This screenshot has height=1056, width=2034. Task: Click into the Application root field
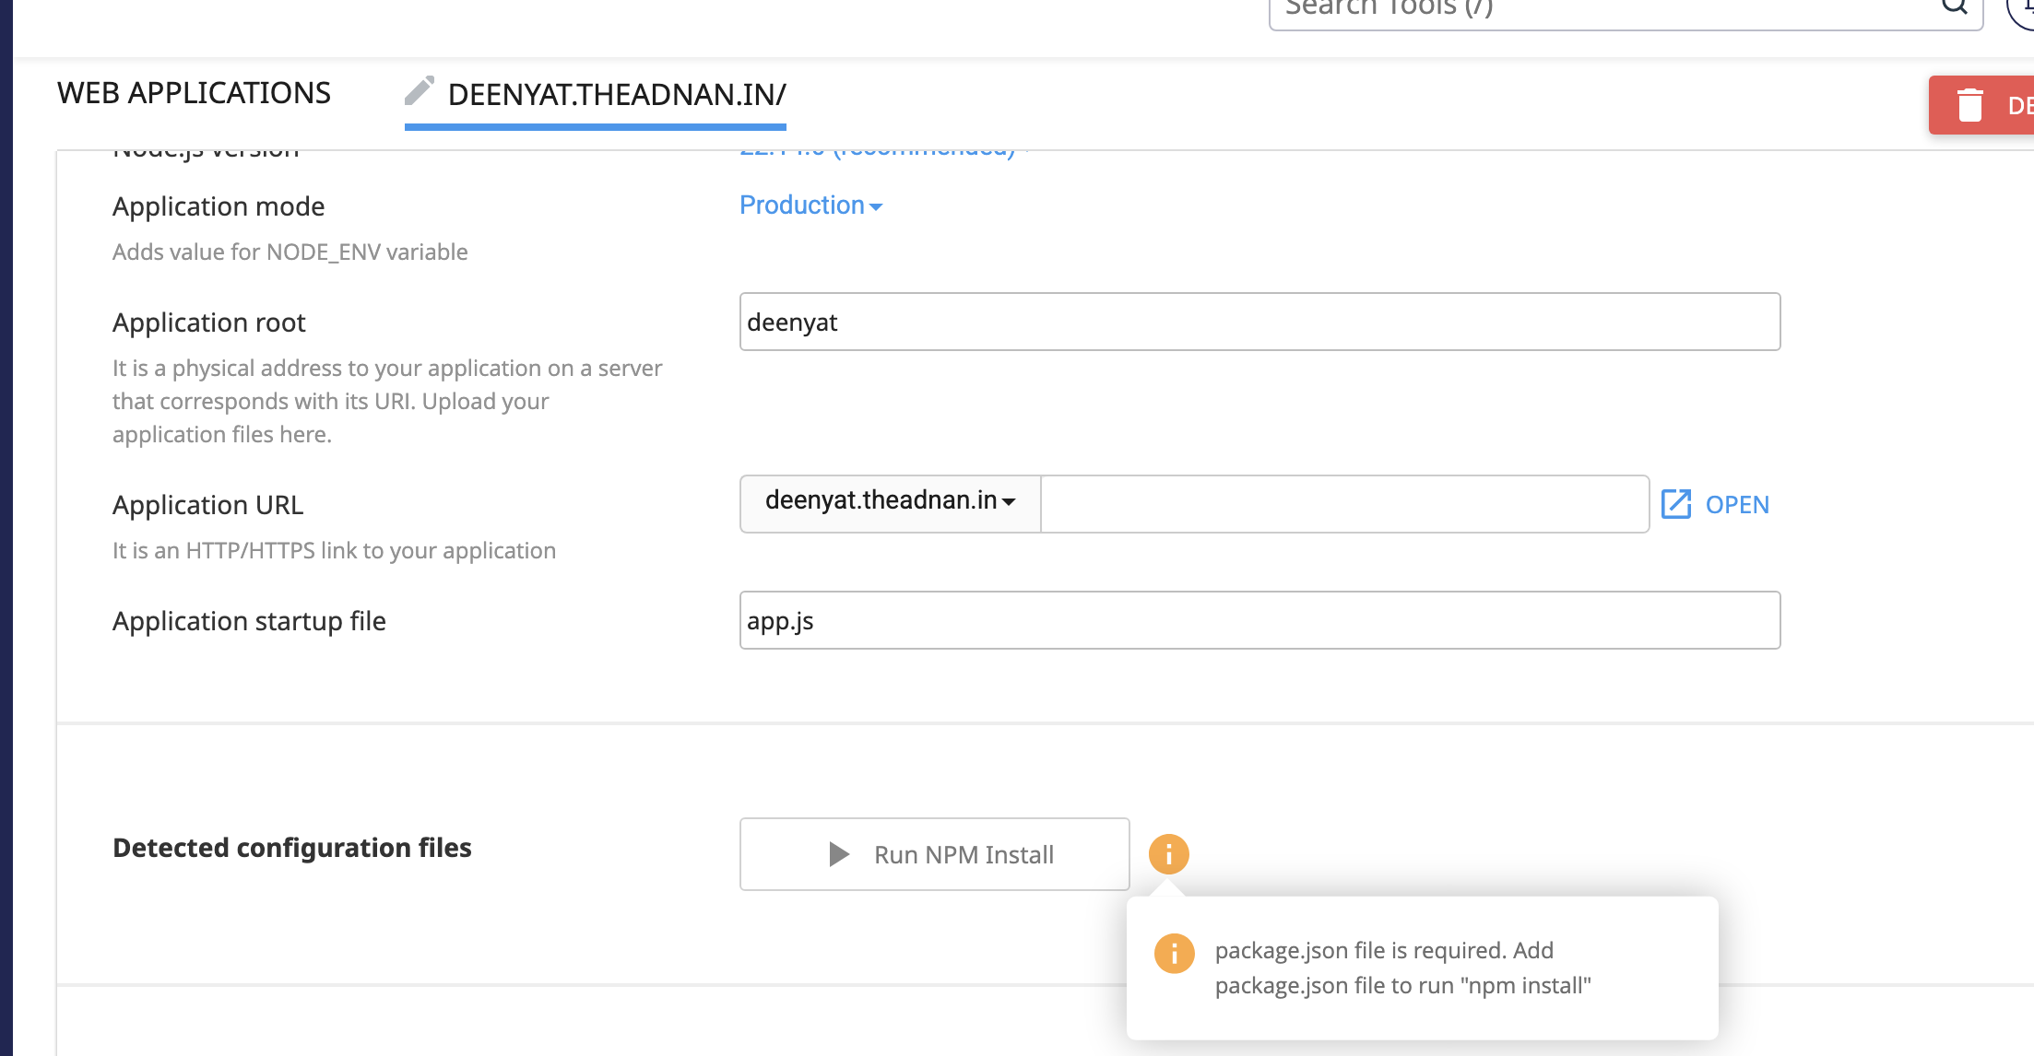click(1259, 322)
